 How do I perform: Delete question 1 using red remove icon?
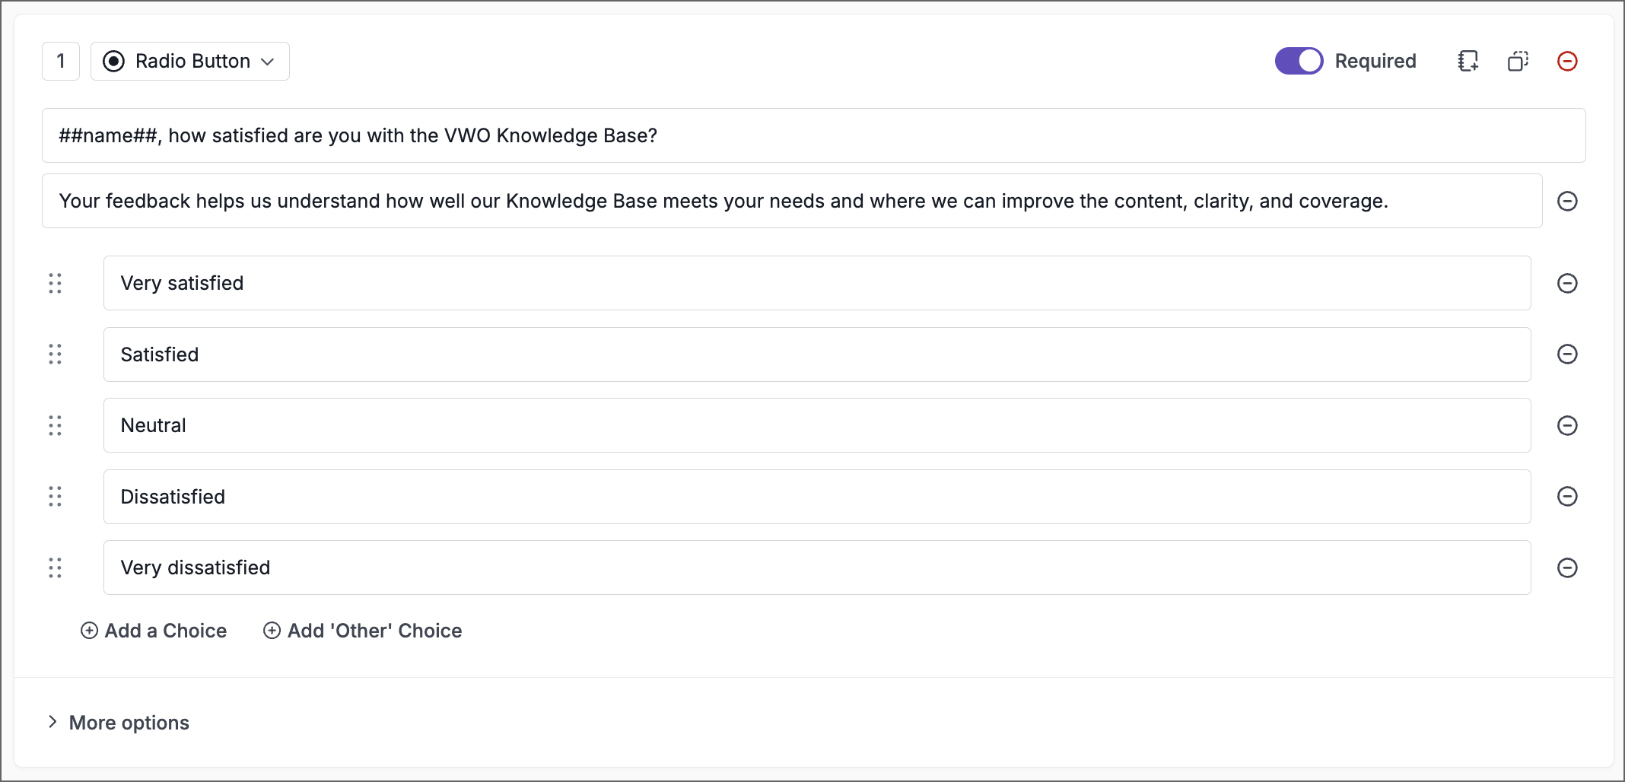pos(1567,61)
